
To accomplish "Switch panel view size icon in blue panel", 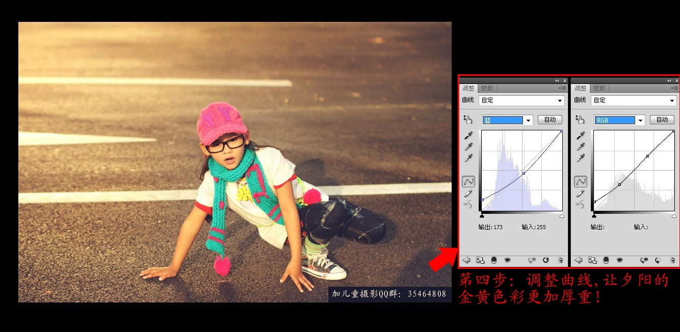I will tap(480, 260).
